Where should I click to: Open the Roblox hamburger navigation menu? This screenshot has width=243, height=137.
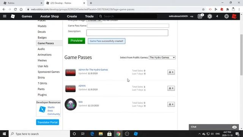pyautogui.click(x=5, y=16)
